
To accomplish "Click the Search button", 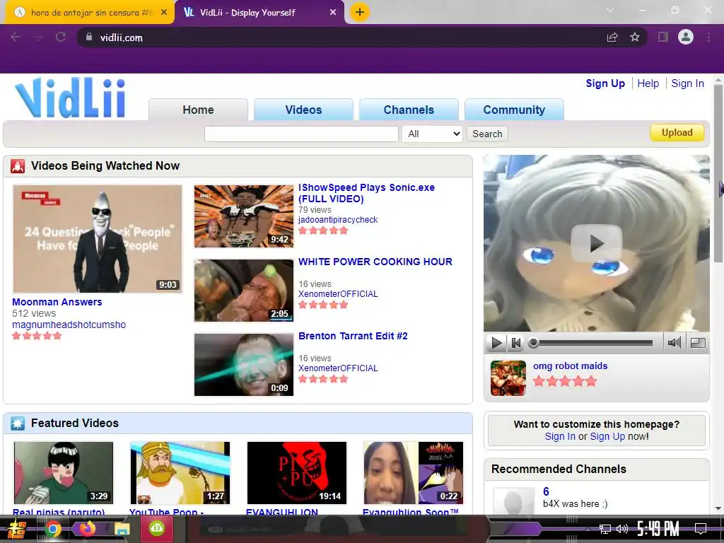I will (x=487, y=134).
